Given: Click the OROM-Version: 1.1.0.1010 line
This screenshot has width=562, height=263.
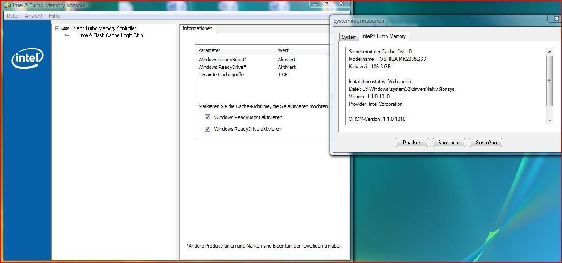Looking at the screenshot, I should pyautogui.click(x=377, y=119).
